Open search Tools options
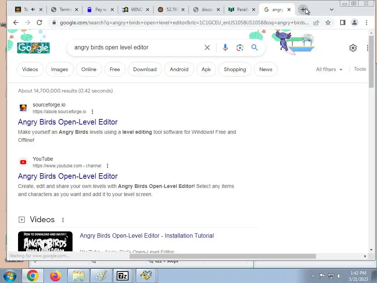The height and width of the screenshot is (283, 377). 360,69
